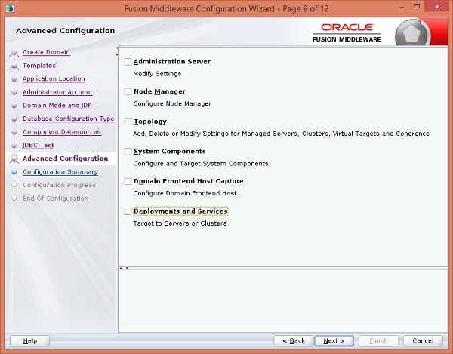
Task: Go to the Create Domain step
Action: (46, 52)
